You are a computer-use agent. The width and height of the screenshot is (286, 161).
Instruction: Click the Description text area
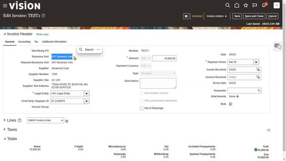158,83
